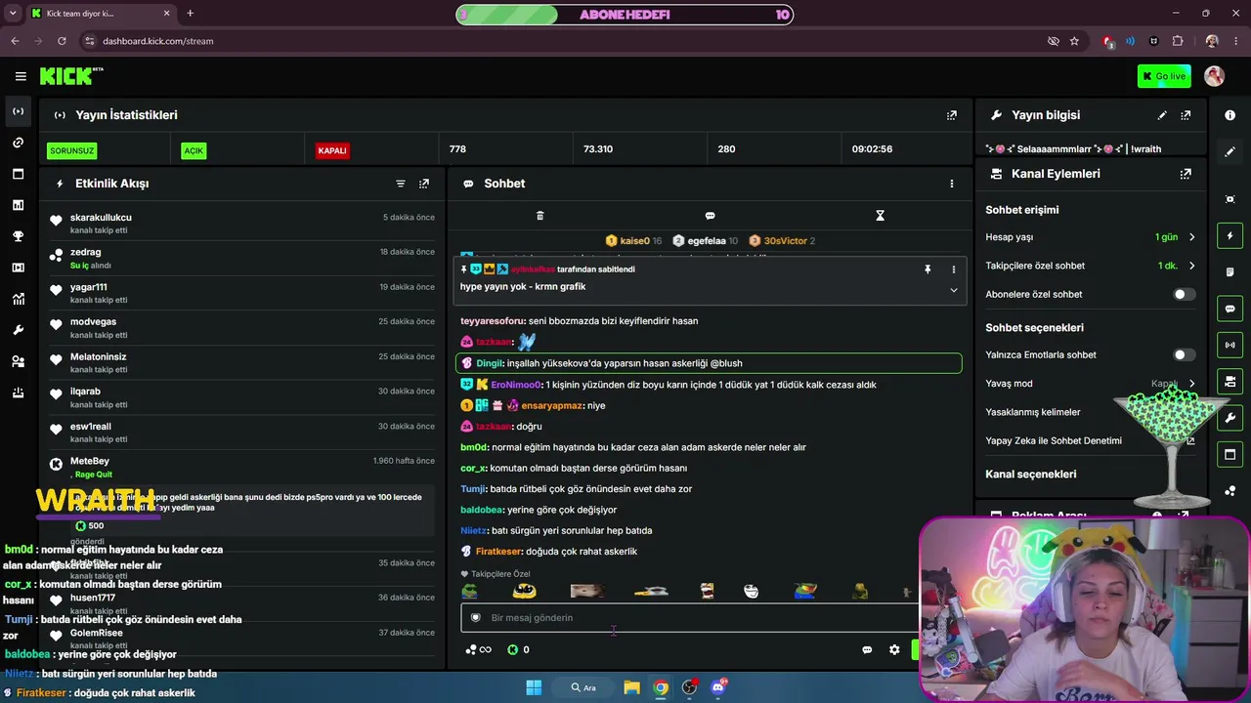Pop out the Etkinlik Akışı panel

tap(424, 184)
